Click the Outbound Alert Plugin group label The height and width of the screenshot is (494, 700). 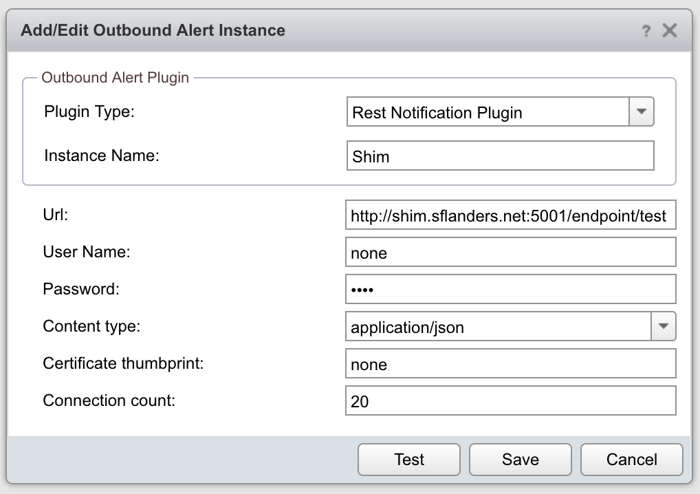click(x=115, y=77)
